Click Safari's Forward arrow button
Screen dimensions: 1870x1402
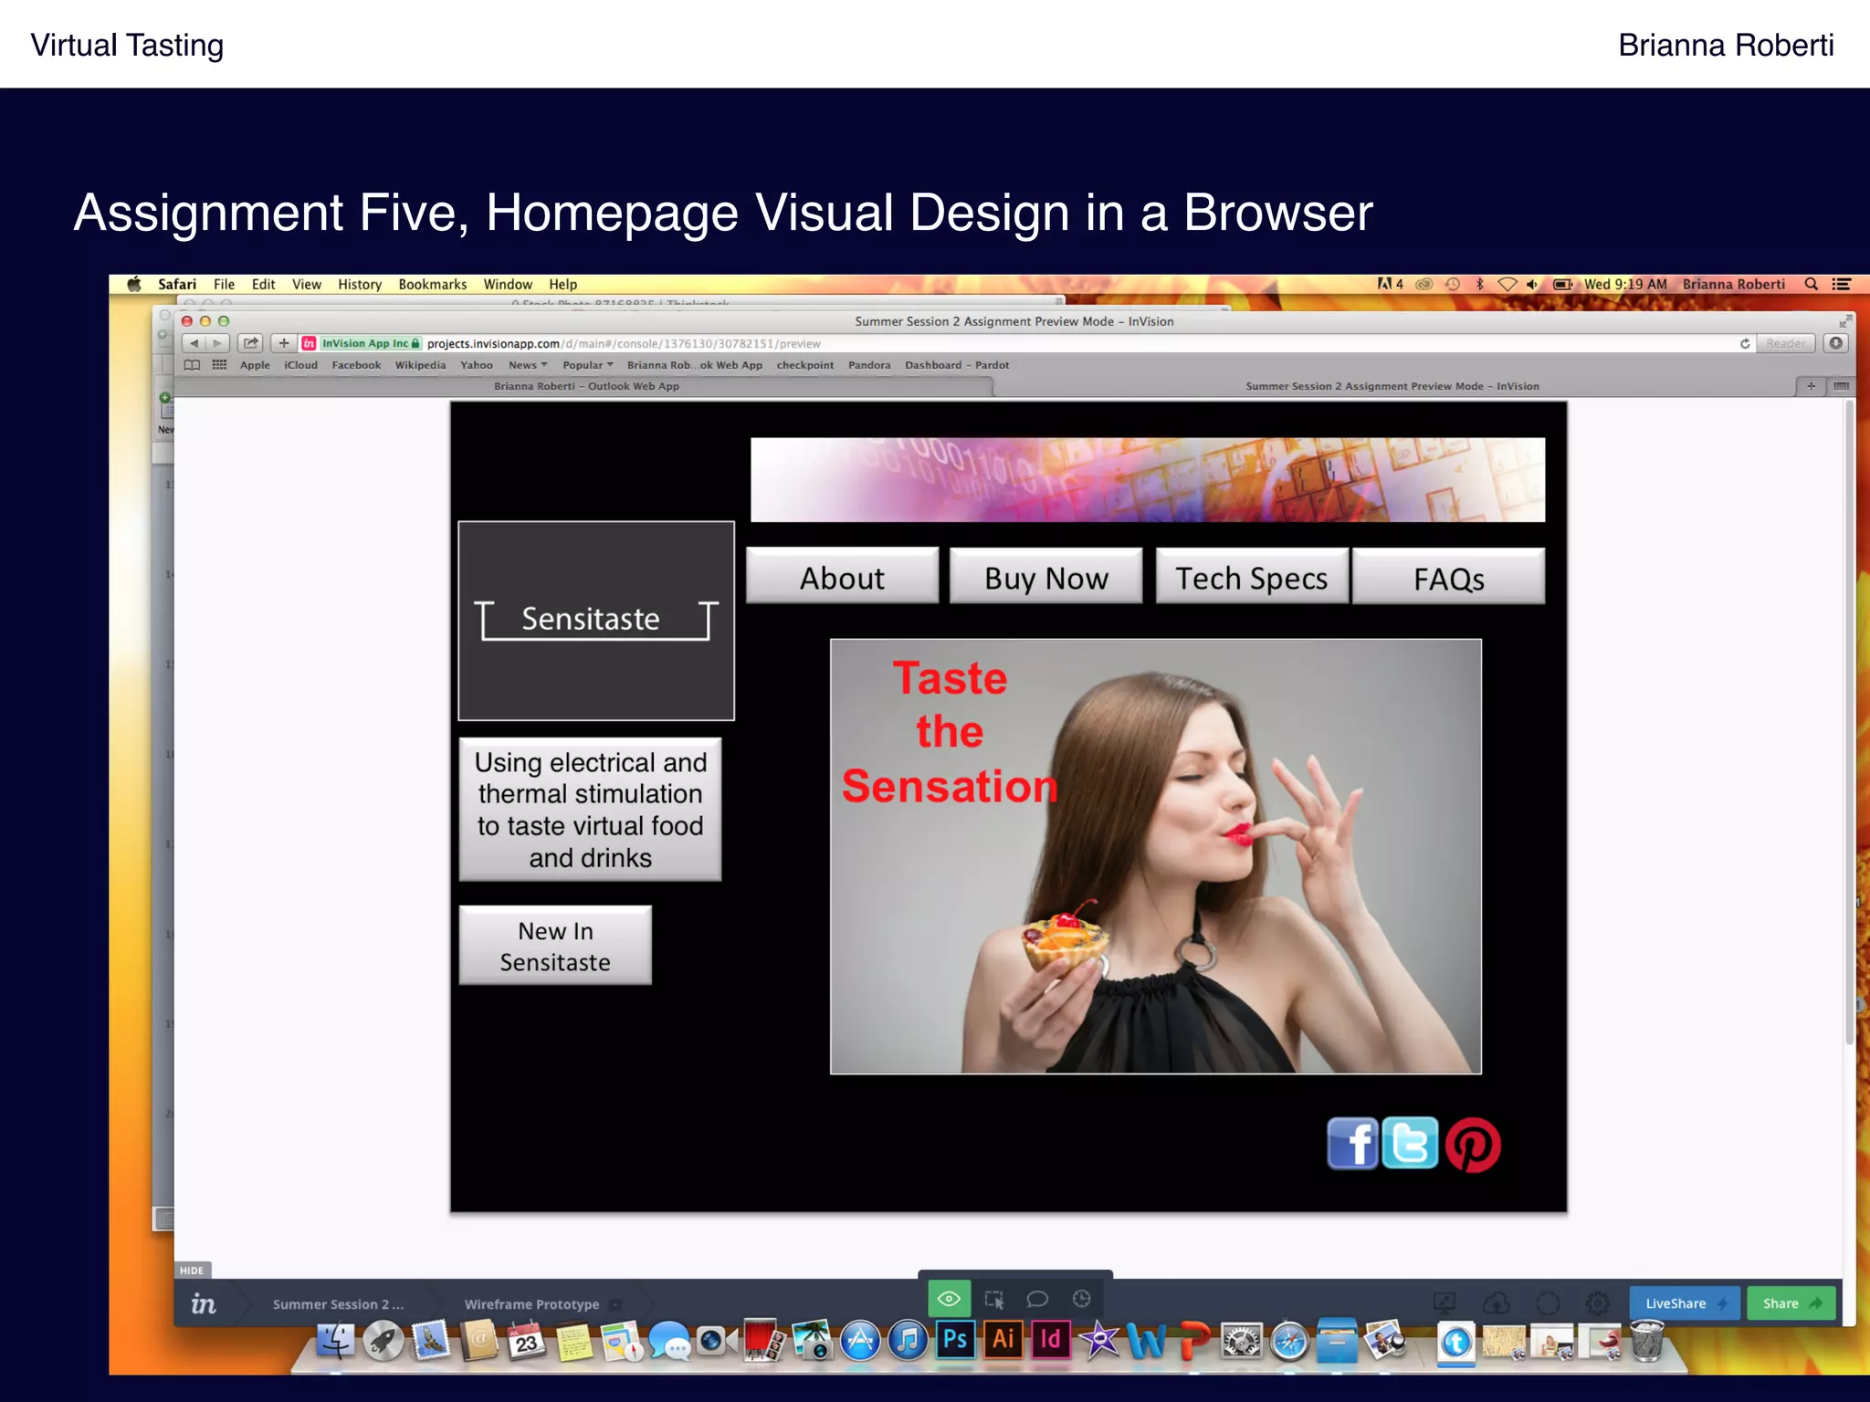pyautogui.click(x=217, y=343)
